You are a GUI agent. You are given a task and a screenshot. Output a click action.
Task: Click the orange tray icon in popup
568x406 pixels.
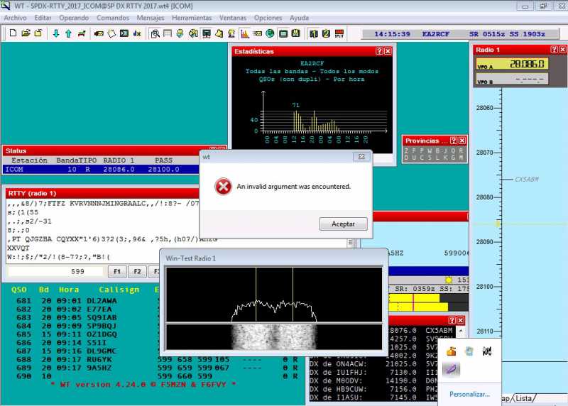tap(451, 351)
